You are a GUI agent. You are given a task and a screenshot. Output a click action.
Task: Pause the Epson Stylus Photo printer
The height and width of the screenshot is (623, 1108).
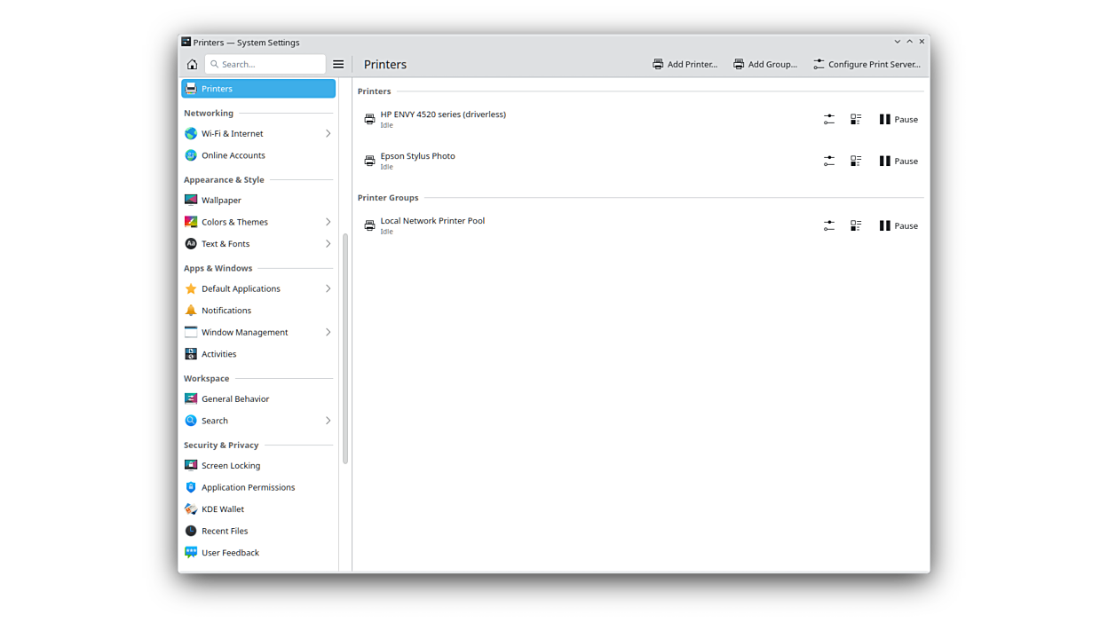click(898, 161)
